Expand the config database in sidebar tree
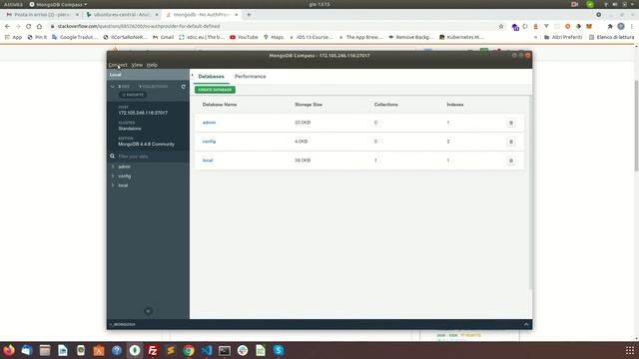Image resolution: width=639 pixels, height=359 pixels. click(x=113, y=176)
